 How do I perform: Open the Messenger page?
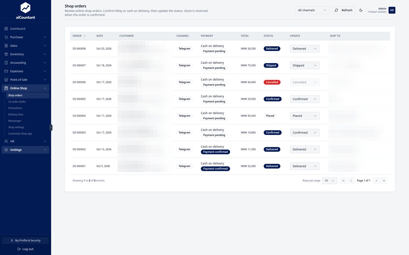point(27,121)
